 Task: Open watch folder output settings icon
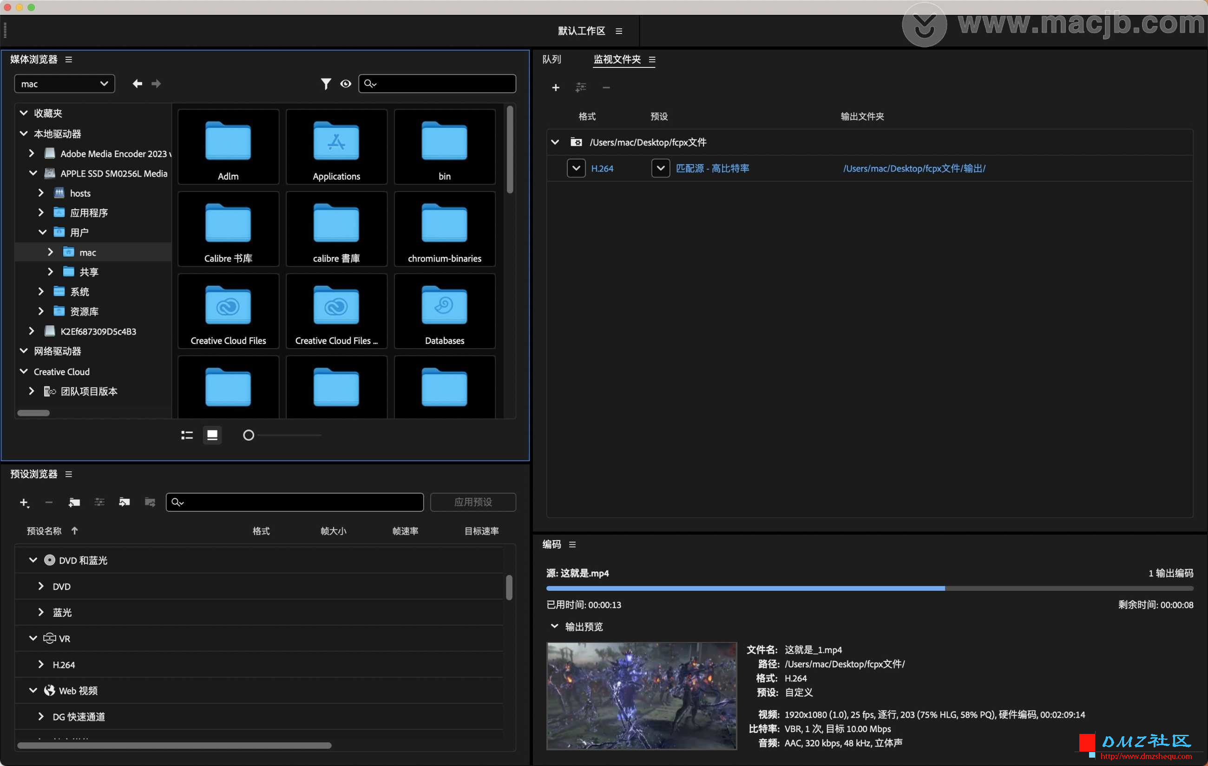click(580, 88)
